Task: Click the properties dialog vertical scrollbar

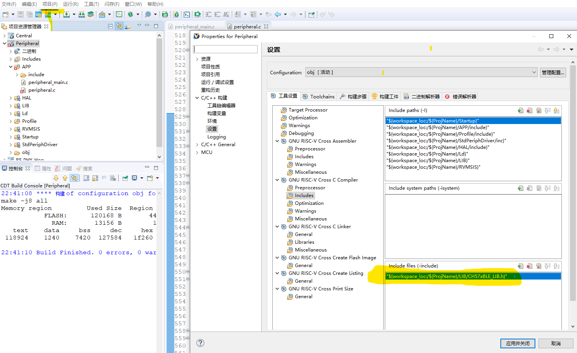Action: coord(573,183)
